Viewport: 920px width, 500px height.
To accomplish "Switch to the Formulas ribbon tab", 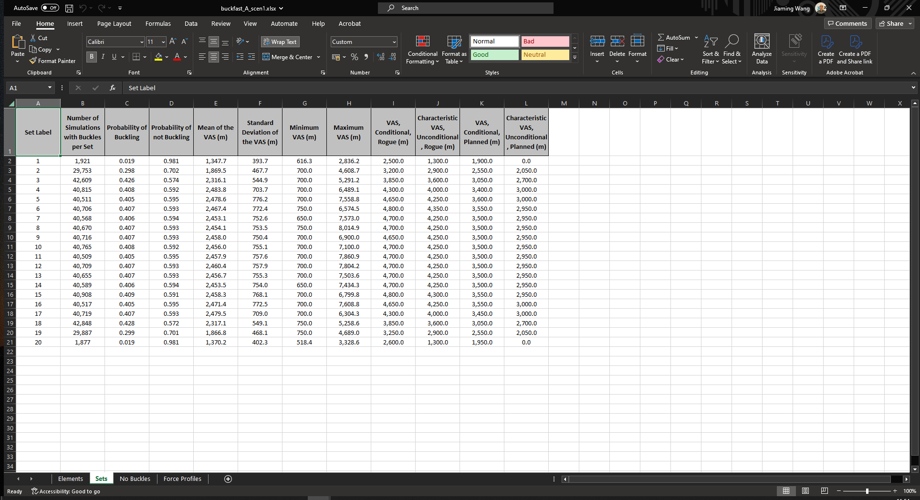I will pyautogui.click(x=158, y=23).
